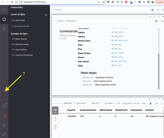Open the :help server link
Viewport: 164px width, 138px height.
click(x=117, y=57)
